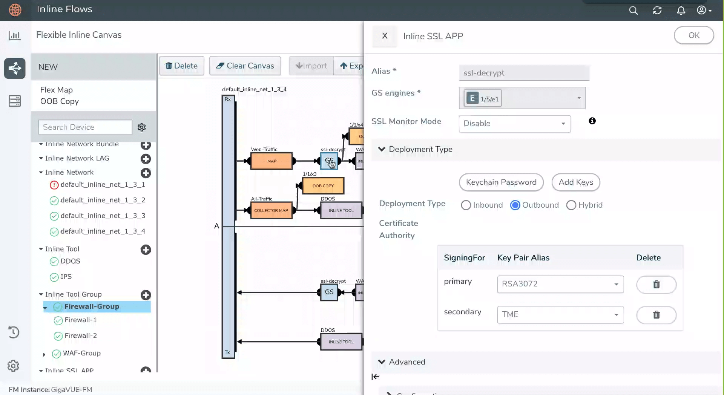Screen dimensions: 724x395
Task: Select Firewall-Group in device tree
Action: point(92,306)
